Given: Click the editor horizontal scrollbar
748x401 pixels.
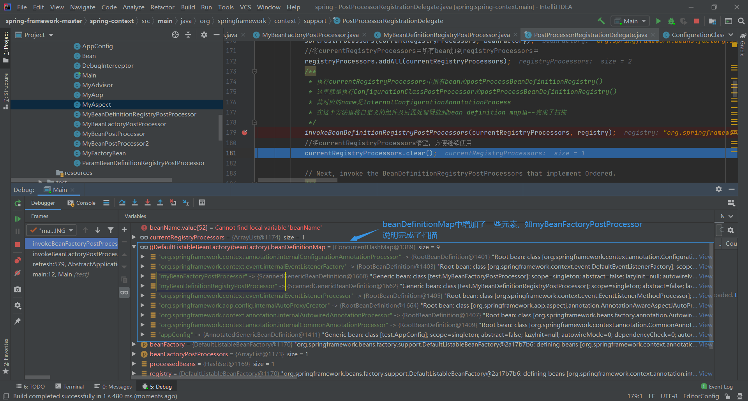Looking at the screenshot, I should pyautogui.click(x=297, y=180).
